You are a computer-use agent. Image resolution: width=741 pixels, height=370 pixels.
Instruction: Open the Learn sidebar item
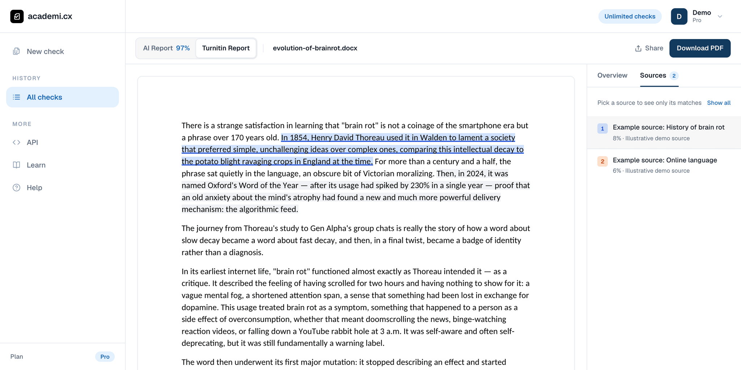click(62, 165)
